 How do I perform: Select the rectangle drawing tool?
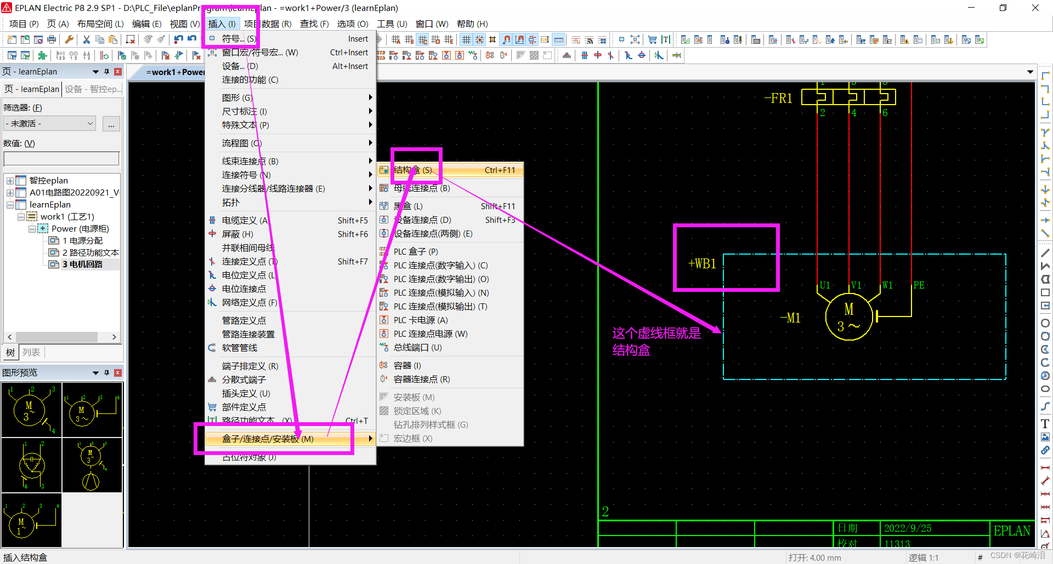1045,292
